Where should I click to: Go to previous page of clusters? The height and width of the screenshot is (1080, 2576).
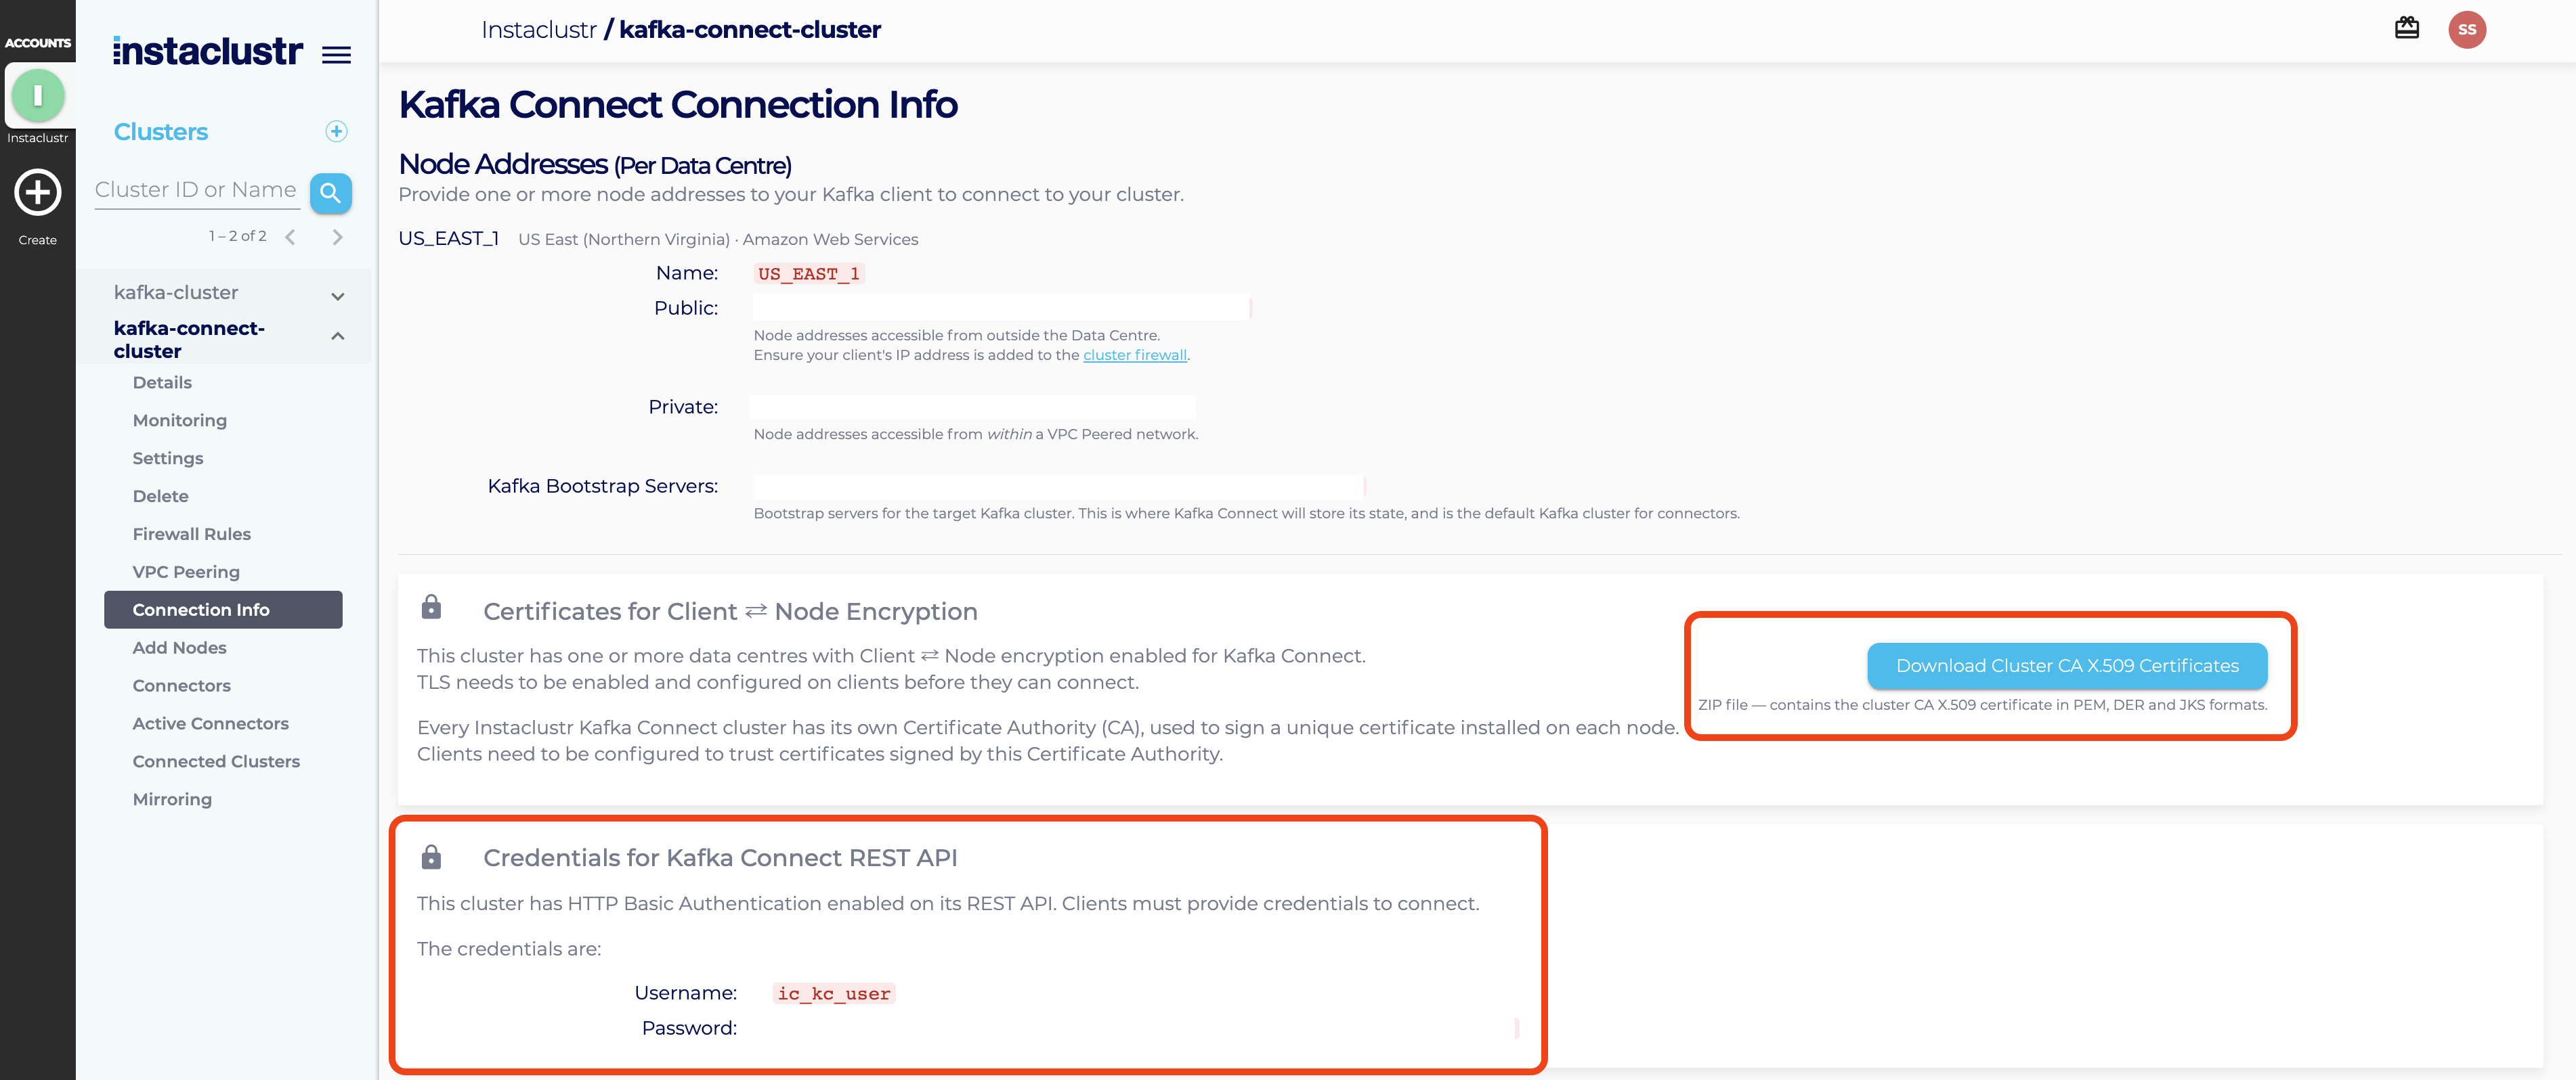tap(290, 237)
